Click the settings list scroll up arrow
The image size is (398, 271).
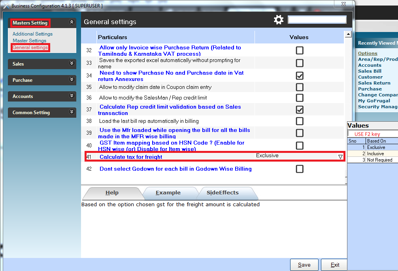coord(348,34)
